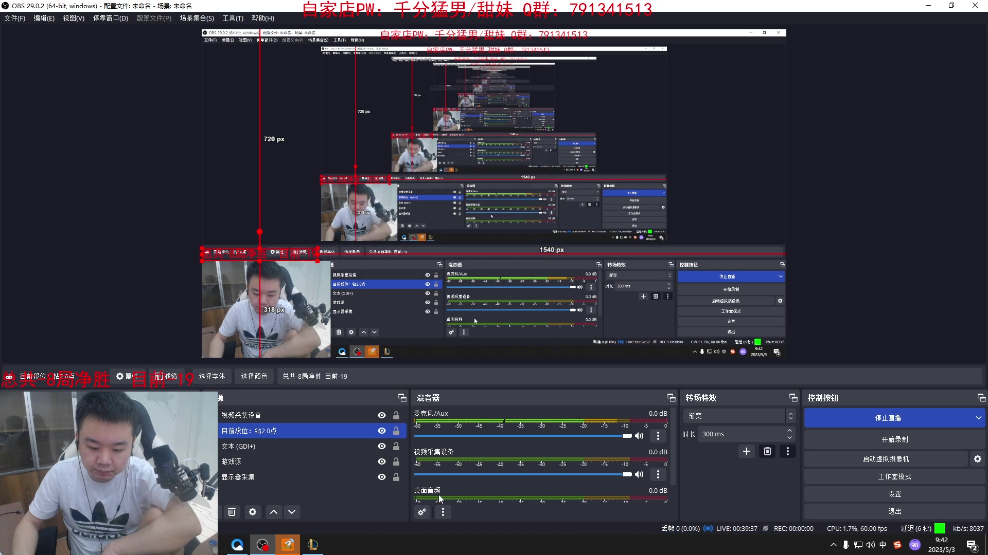
Task: Open the transition three-dot properties menu
Action: pyautogui.click(x=787, y=451)
